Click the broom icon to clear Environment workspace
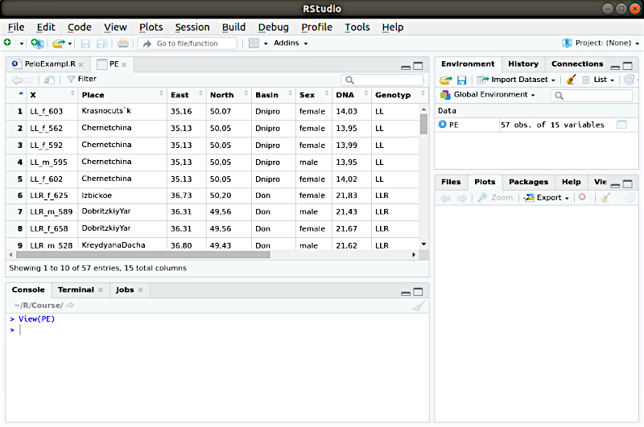This screenshot has width=644, height=427. 571,80
